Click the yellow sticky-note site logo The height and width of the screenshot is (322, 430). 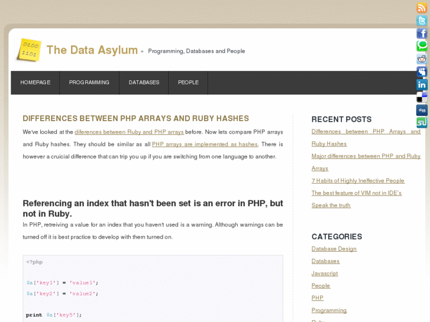pos(29,50)
